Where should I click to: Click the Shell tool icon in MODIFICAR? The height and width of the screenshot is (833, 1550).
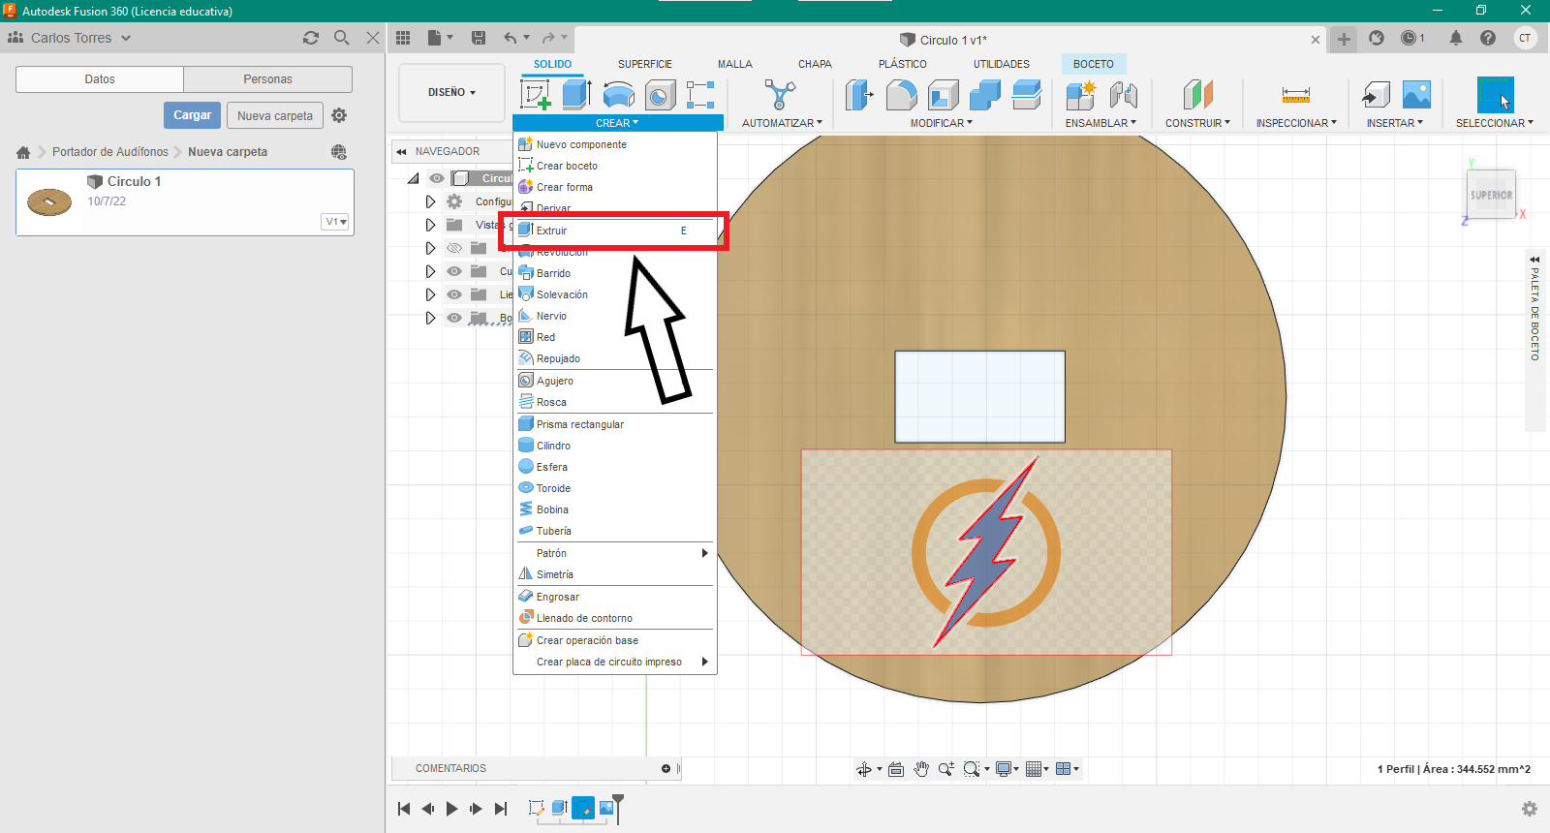tap(943, 95)
